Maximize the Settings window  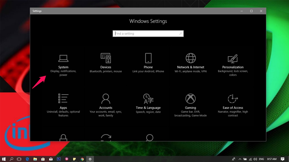(x=251, y=11)
